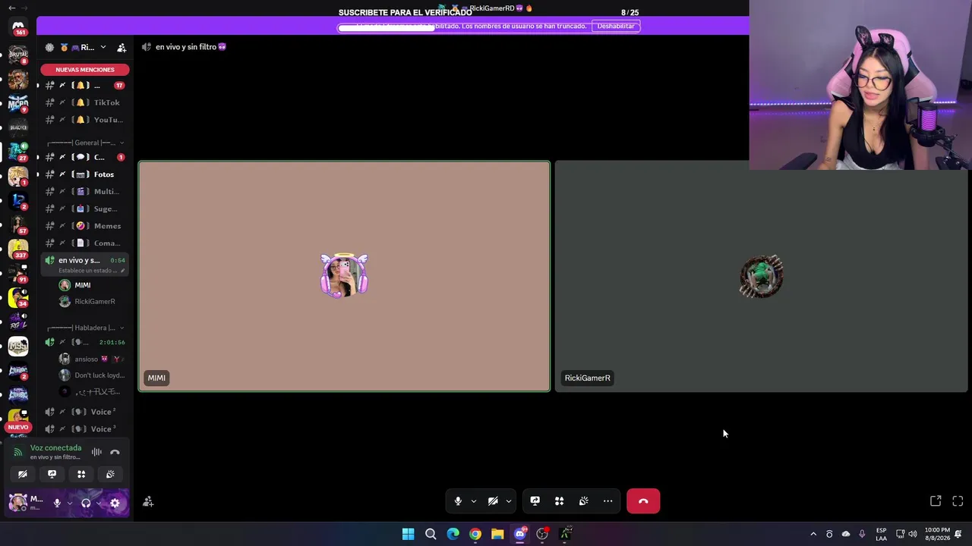Viewport: 972px width, 546px height.
Task: Click the Voz conectada status link
Action: (x=55, y=448)
